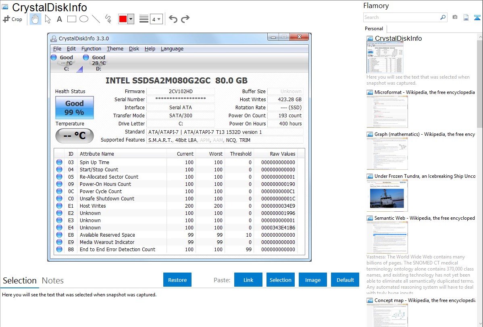Open the color picker dropdown arrow
The image size is (483, 327).
click(131, 19)
